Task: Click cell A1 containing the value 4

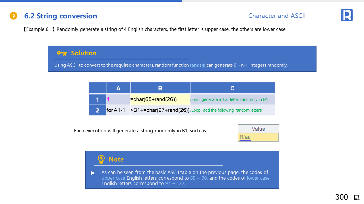Action: pos(118,99)
